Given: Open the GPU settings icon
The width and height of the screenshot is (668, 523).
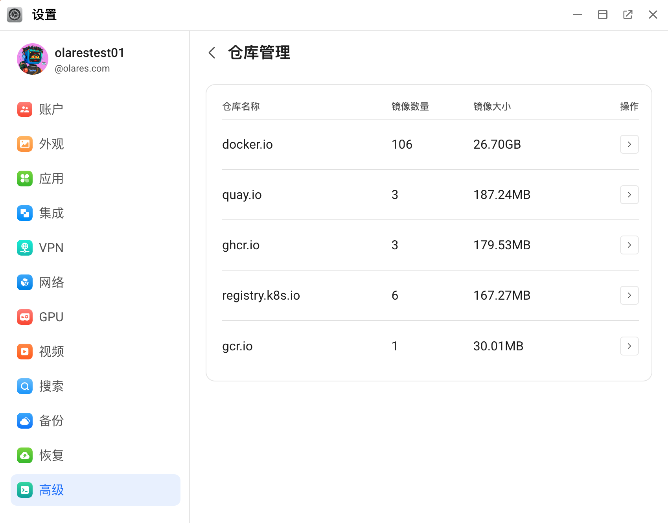Looking at the screenshot, I should (24, 317).
